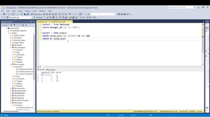Click the total_bill column header in results

click(x=59, y=72)
